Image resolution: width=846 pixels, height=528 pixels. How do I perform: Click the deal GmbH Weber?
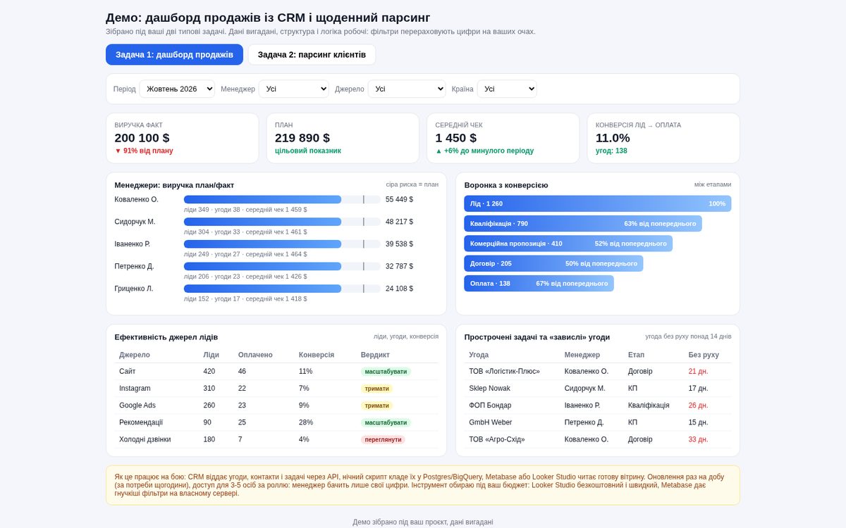(x=491, y=422)
